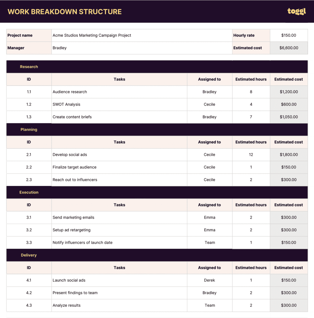This screenshot has width=314, height=318.
Task: Click Derek in the Assigned to column
Action: (210, 280)
